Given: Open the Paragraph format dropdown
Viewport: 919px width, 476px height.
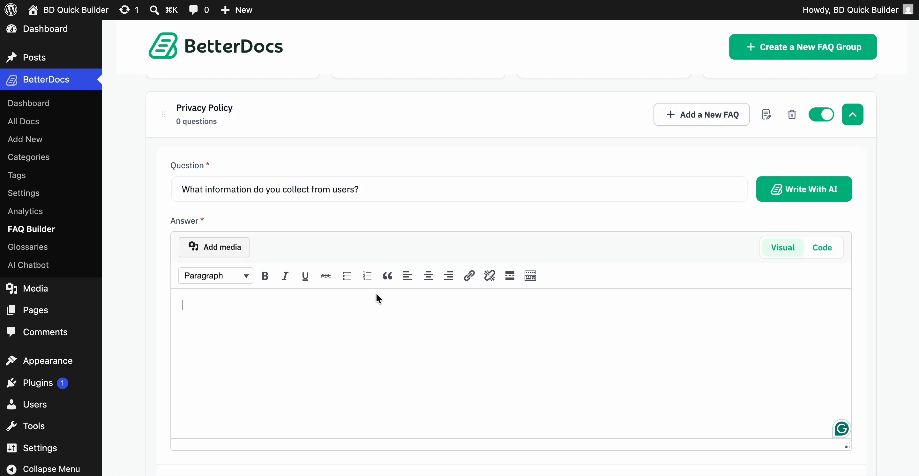Looking at the screenshot, I should pyautogui.click(x=215, y=276).
